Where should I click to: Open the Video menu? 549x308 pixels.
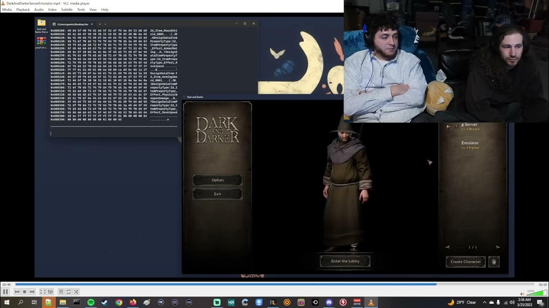point(52,9)
